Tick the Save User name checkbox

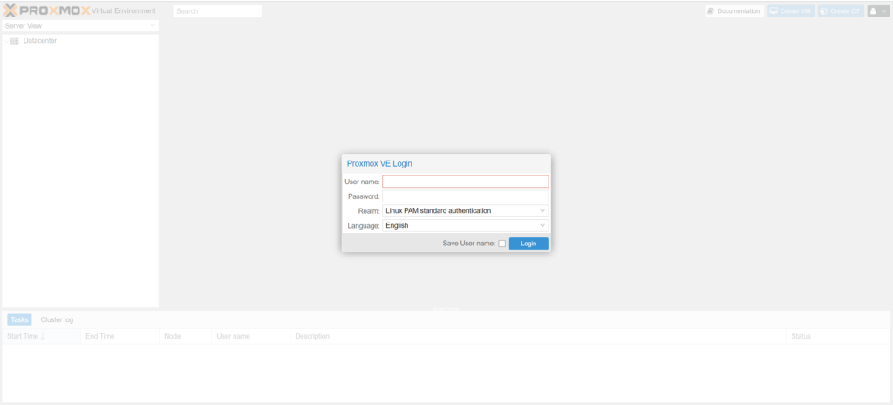coord(501,244)
